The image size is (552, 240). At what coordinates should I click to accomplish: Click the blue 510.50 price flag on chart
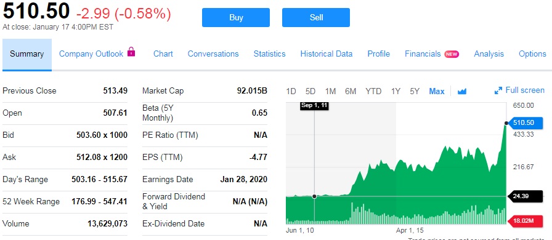(526, 123)
